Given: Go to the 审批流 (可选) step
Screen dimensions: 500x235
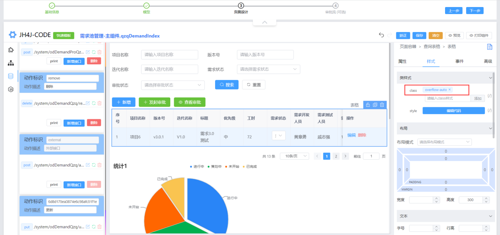Looking at the screenshot, I should click(336, 8).
